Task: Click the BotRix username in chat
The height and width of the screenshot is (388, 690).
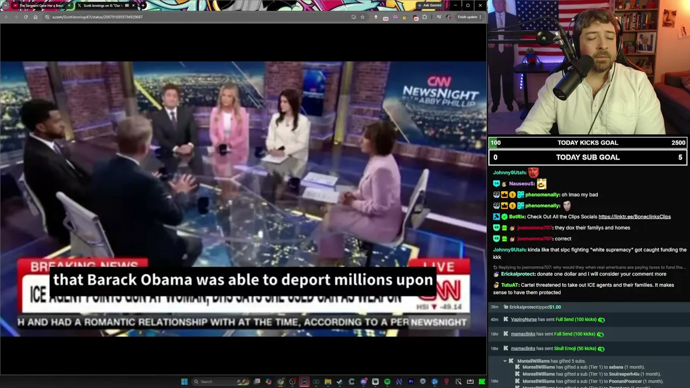Action: click(517, 217)
